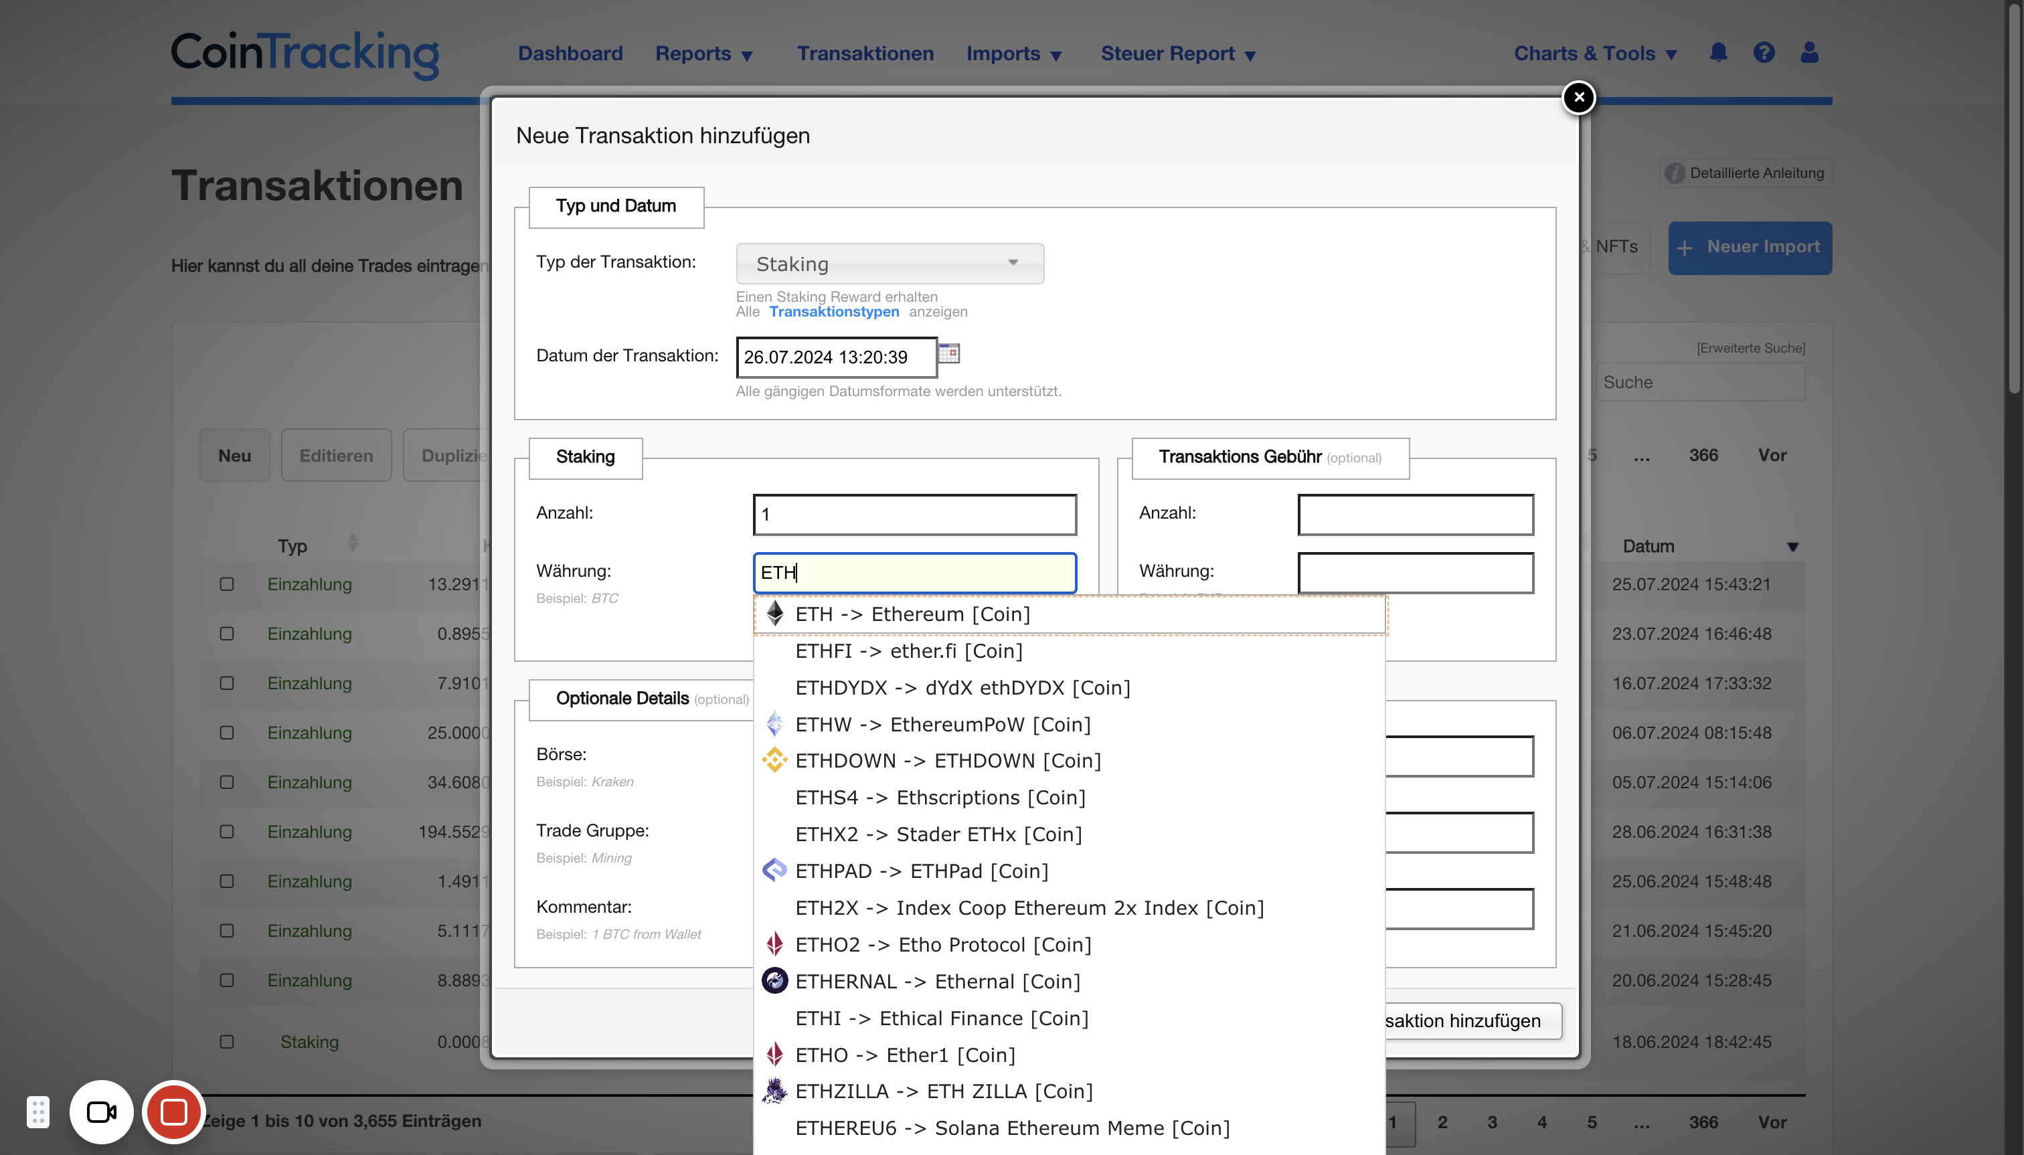Tick checkbox for 25.07.2024 15:43:21 row
Screen dimensions: 2024x1155
click(227, 584)
